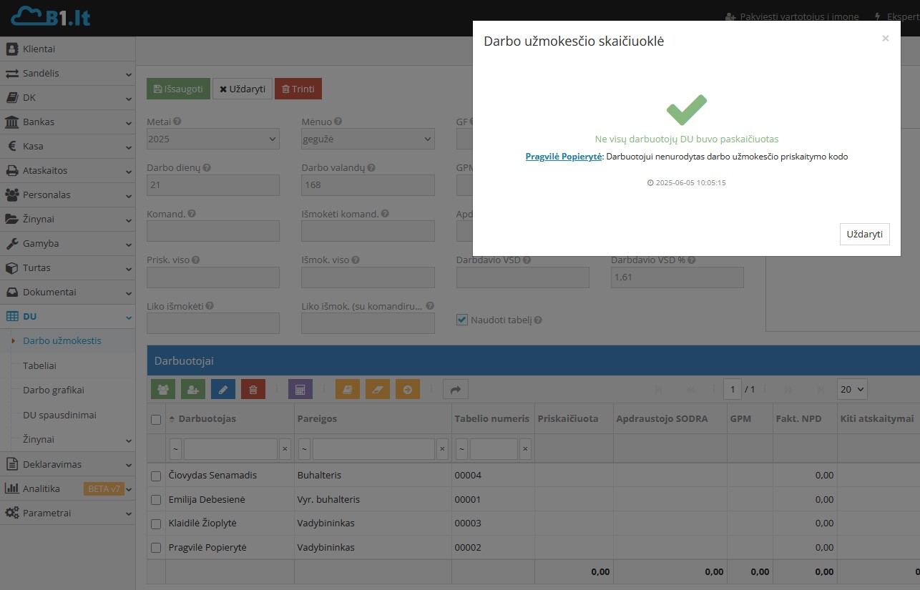Viewport: 920px width, 590px height.
Task: Click the orange eraser icon
Action: (378, 389)
